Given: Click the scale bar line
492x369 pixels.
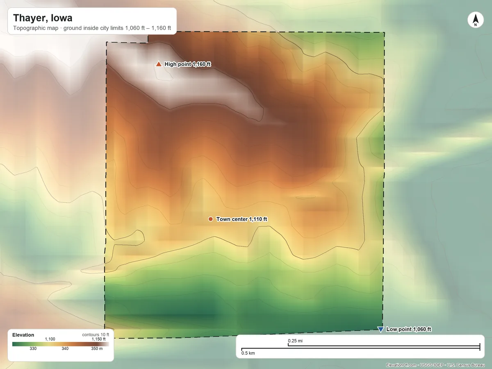Looking at the screenshot, I should (x=360, y=348).
